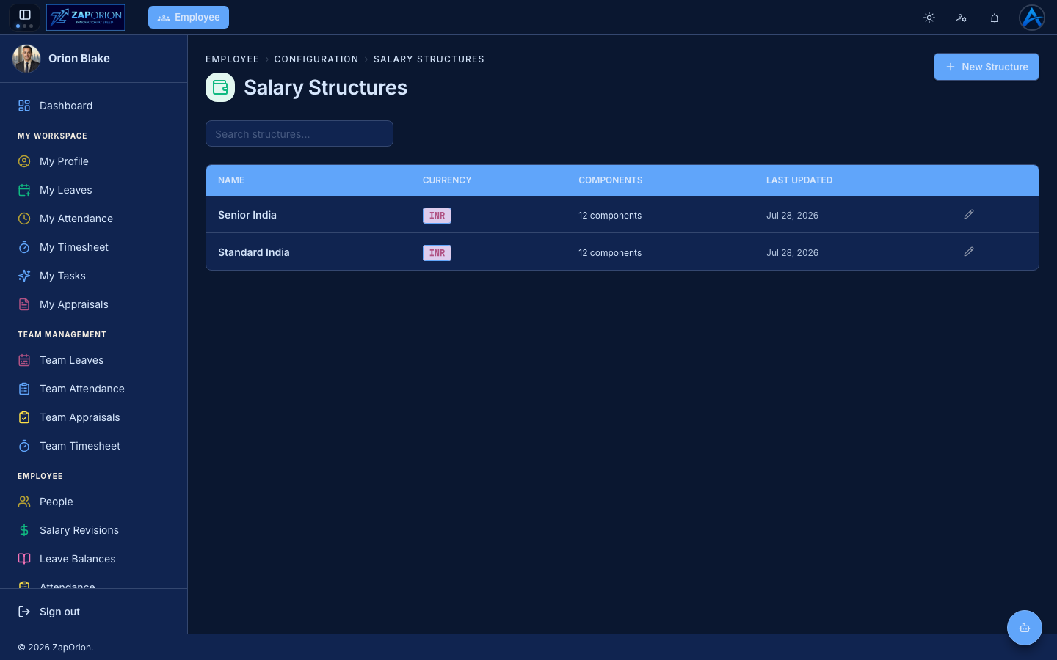
Task: Click the ZapOrion logo
Action: pyautogui.click(x=85, y=18)
